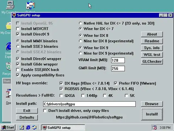Uncheck Install Glide wrapper
This screenshot has width=174, height=131.
(18, 64)
